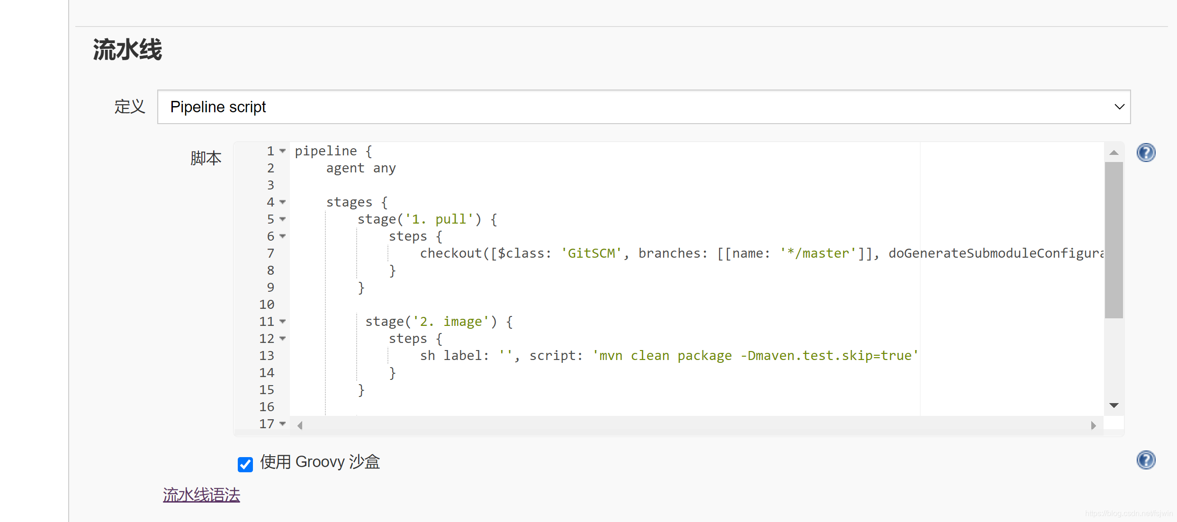Click the help icon beside Groovy sandbox
Viewport: 1177px width, 522px height.
[x=1145, y=460]
